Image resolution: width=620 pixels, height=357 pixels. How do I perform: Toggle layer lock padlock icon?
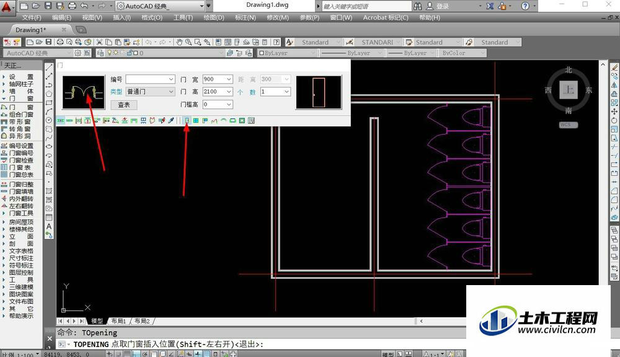130,53
